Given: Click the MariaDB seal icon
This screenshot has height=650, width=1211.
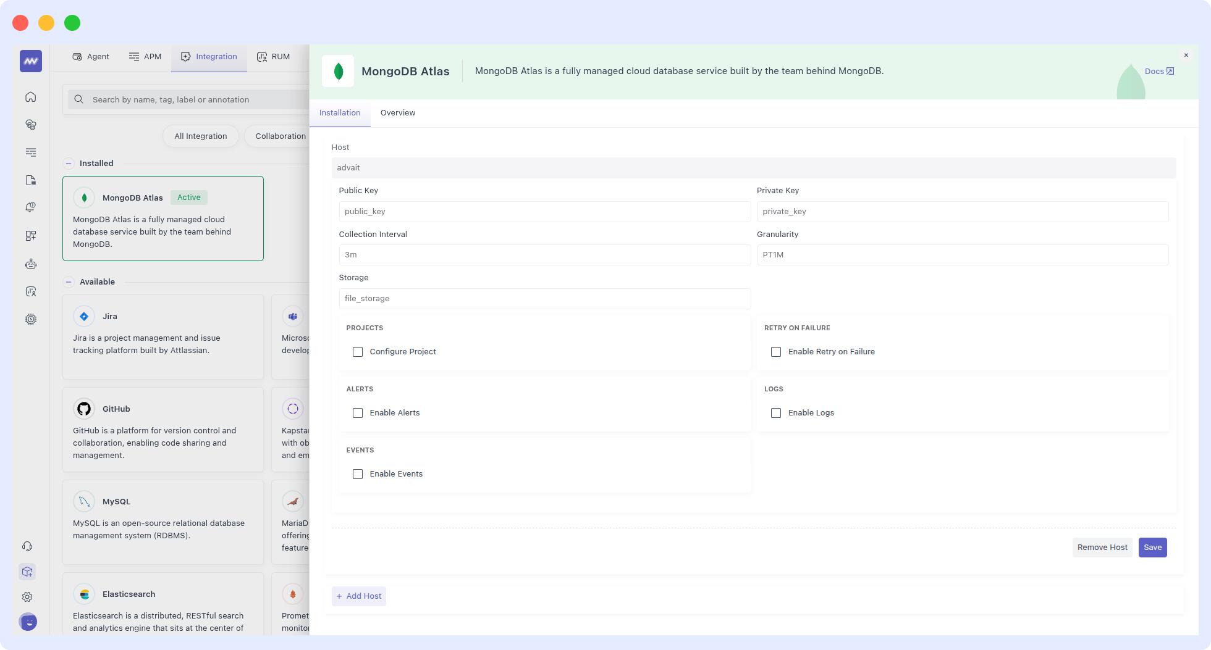Looking at the screenshot, I should (x=293, y=501).
